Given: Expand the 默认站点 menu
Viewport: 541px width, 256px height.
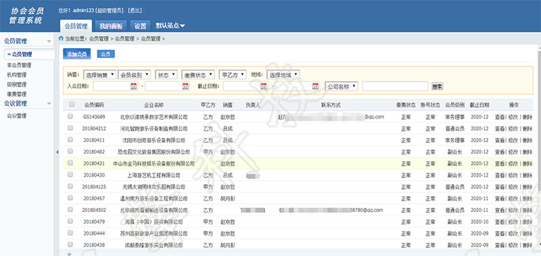Looking at the screenshot, I should click(x=170, y=26).
